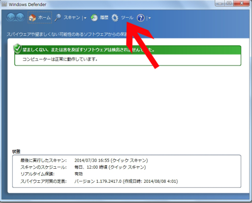Click the green no-threats-detected banner text

coord(89,50)
